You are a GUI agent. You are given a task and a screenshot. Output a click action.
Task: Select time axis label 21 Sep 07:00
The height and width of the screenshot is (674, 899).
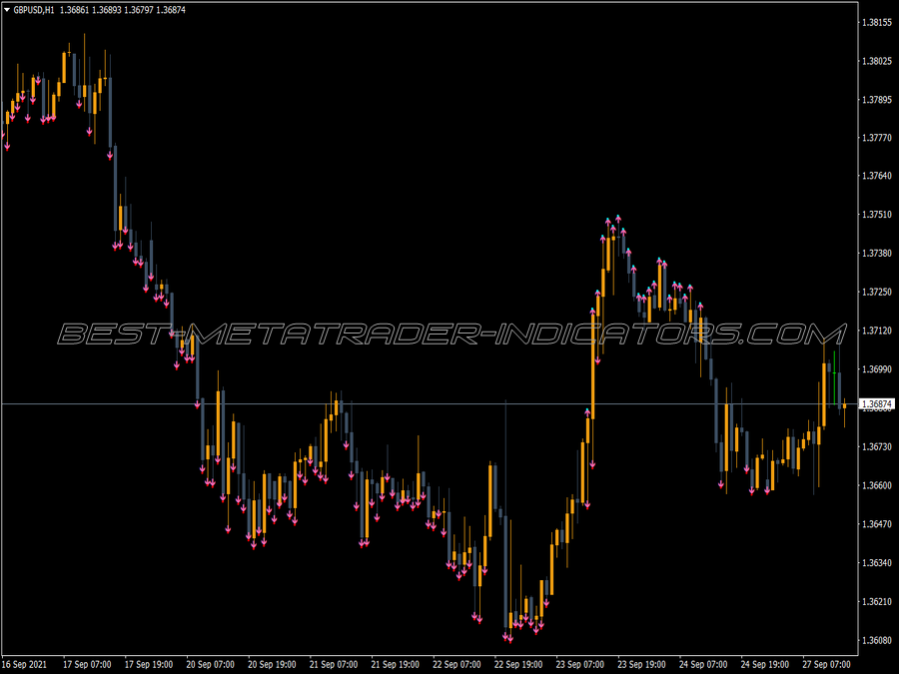(334, 664)
